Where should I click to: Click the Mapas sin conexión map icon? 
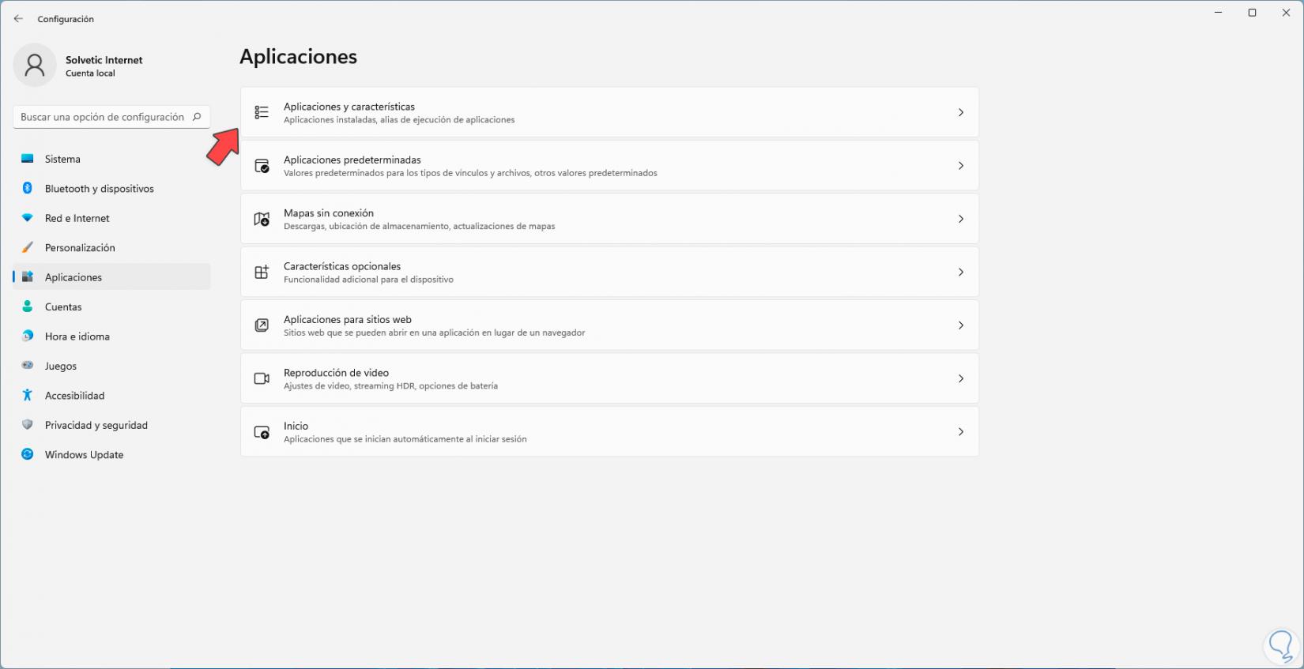point(262,219)
